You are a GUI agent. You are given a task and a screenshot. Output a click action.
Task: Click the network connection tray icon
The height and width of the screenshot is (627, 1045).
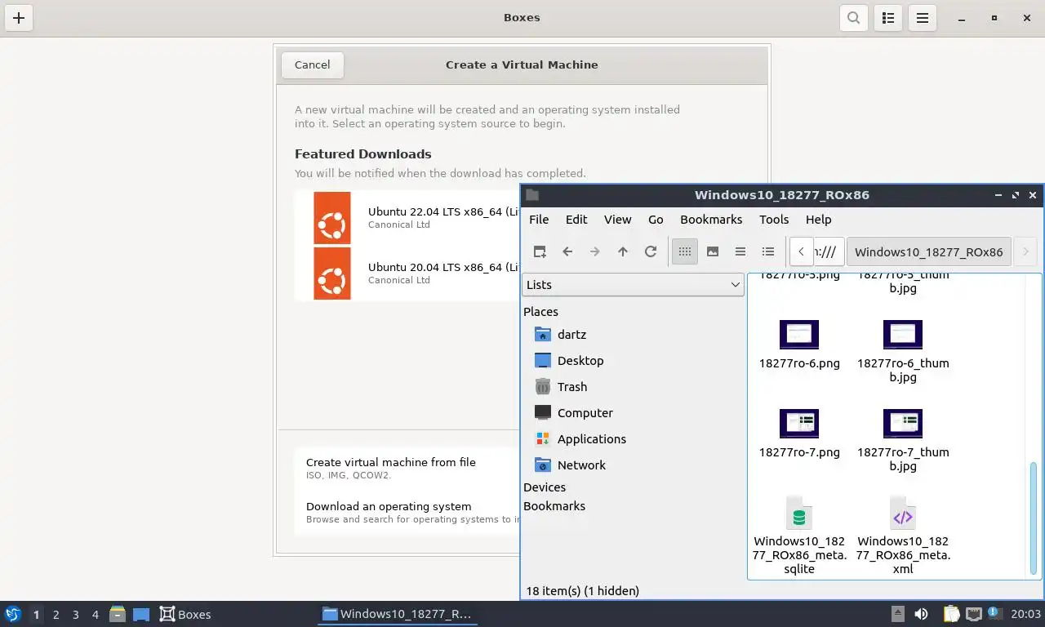click(973, 614)
